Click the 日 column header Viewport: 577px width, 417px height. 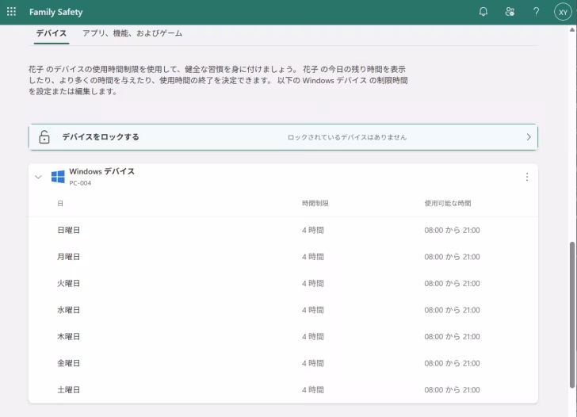pyautogui.click(x=60, y=204)
